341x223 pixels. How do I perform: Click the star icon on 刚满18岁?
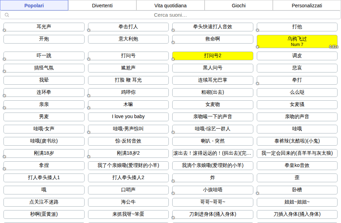click(4, 156)
